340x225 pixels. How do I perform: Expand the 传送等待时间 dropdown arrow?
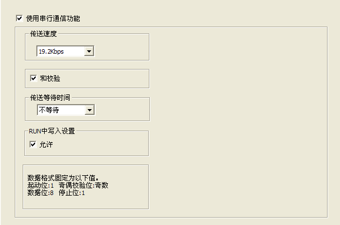(x=89, y=110)
